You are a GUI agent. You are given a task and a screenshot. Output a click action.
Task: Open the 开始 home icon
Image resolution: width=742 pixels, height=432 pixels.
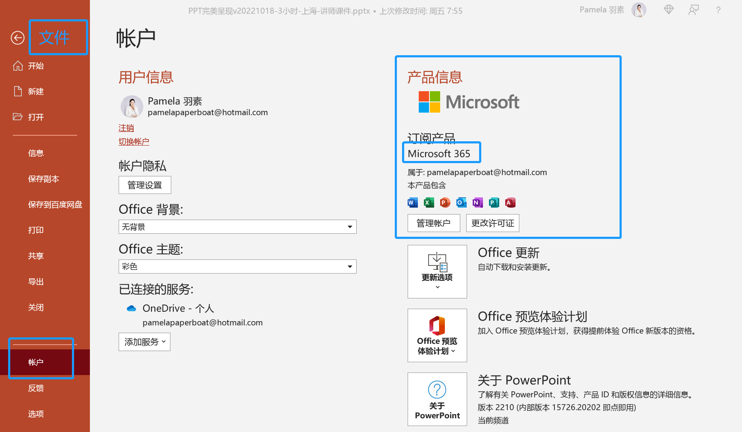[x=18, y=66]
